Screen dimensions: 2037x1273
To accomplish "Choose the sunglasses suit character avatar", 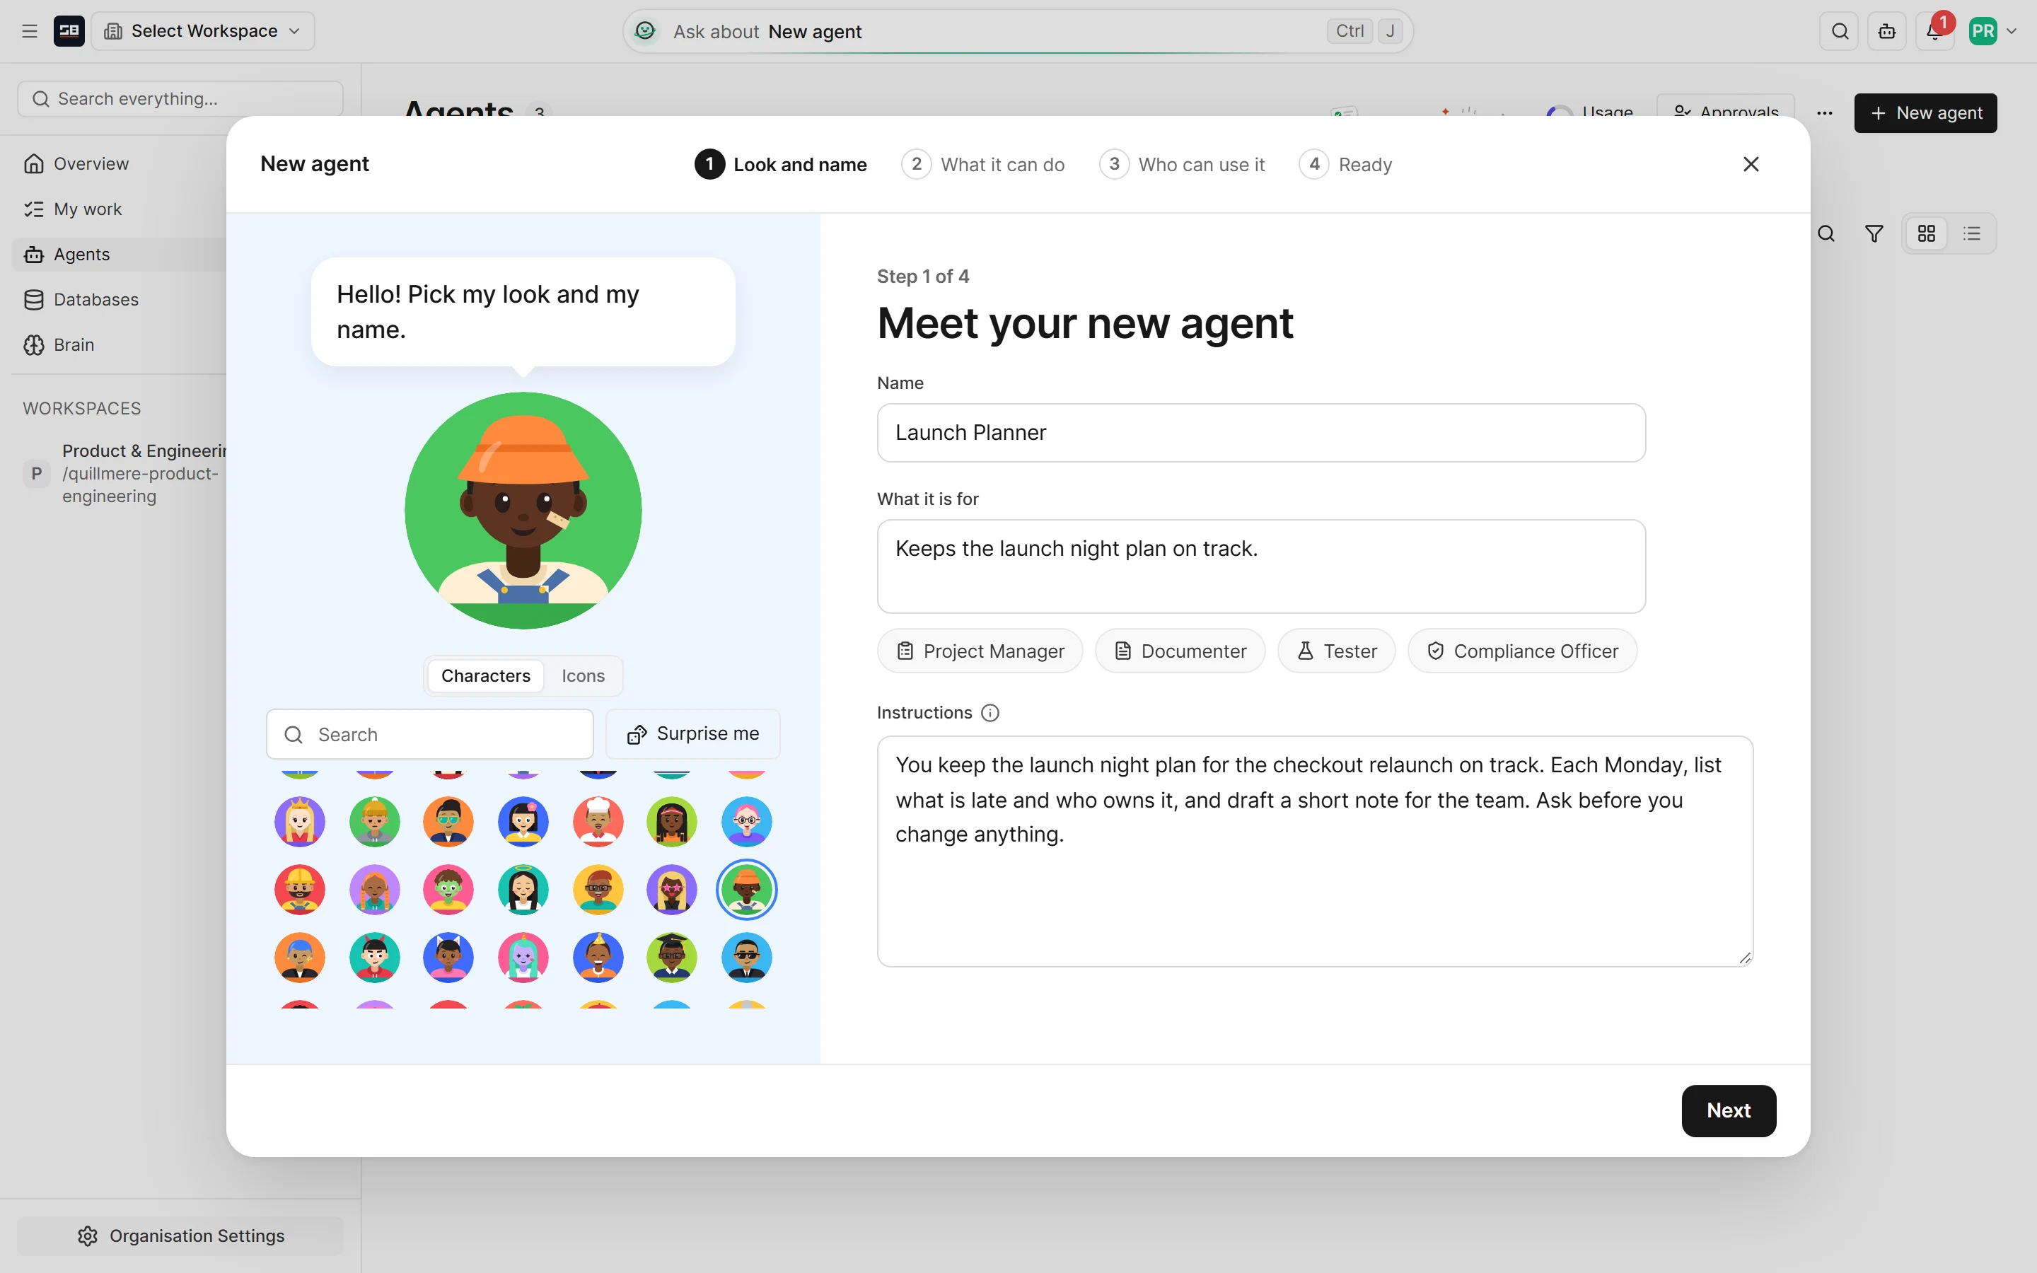I will [747, 958].
